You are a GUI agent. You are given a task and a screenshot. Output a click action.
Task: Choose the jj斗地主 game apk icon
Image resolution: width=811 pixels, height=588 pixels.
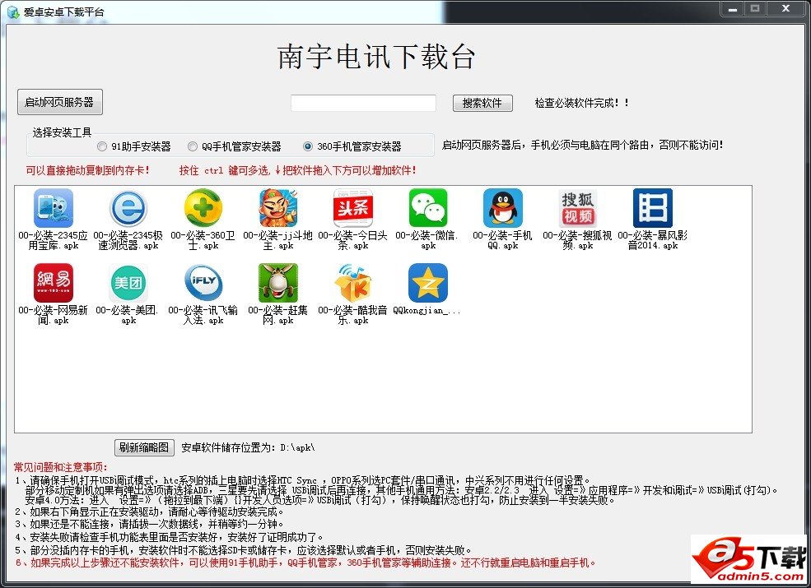(x=278, y=208)
